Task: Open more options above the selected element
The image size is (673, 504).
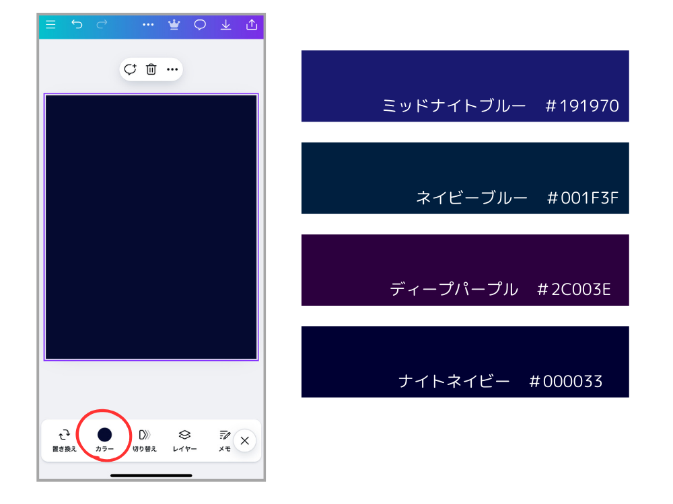Action: tap(172, 69)
